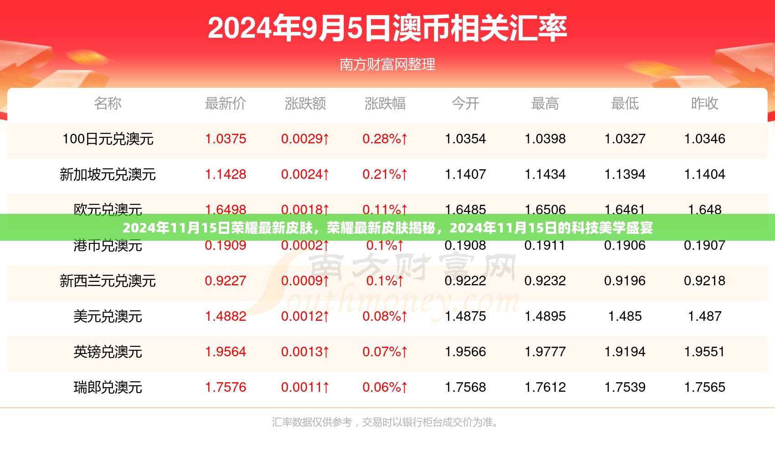Click the 昨收 column header
The image size is (775, 455).
[705, 103]
